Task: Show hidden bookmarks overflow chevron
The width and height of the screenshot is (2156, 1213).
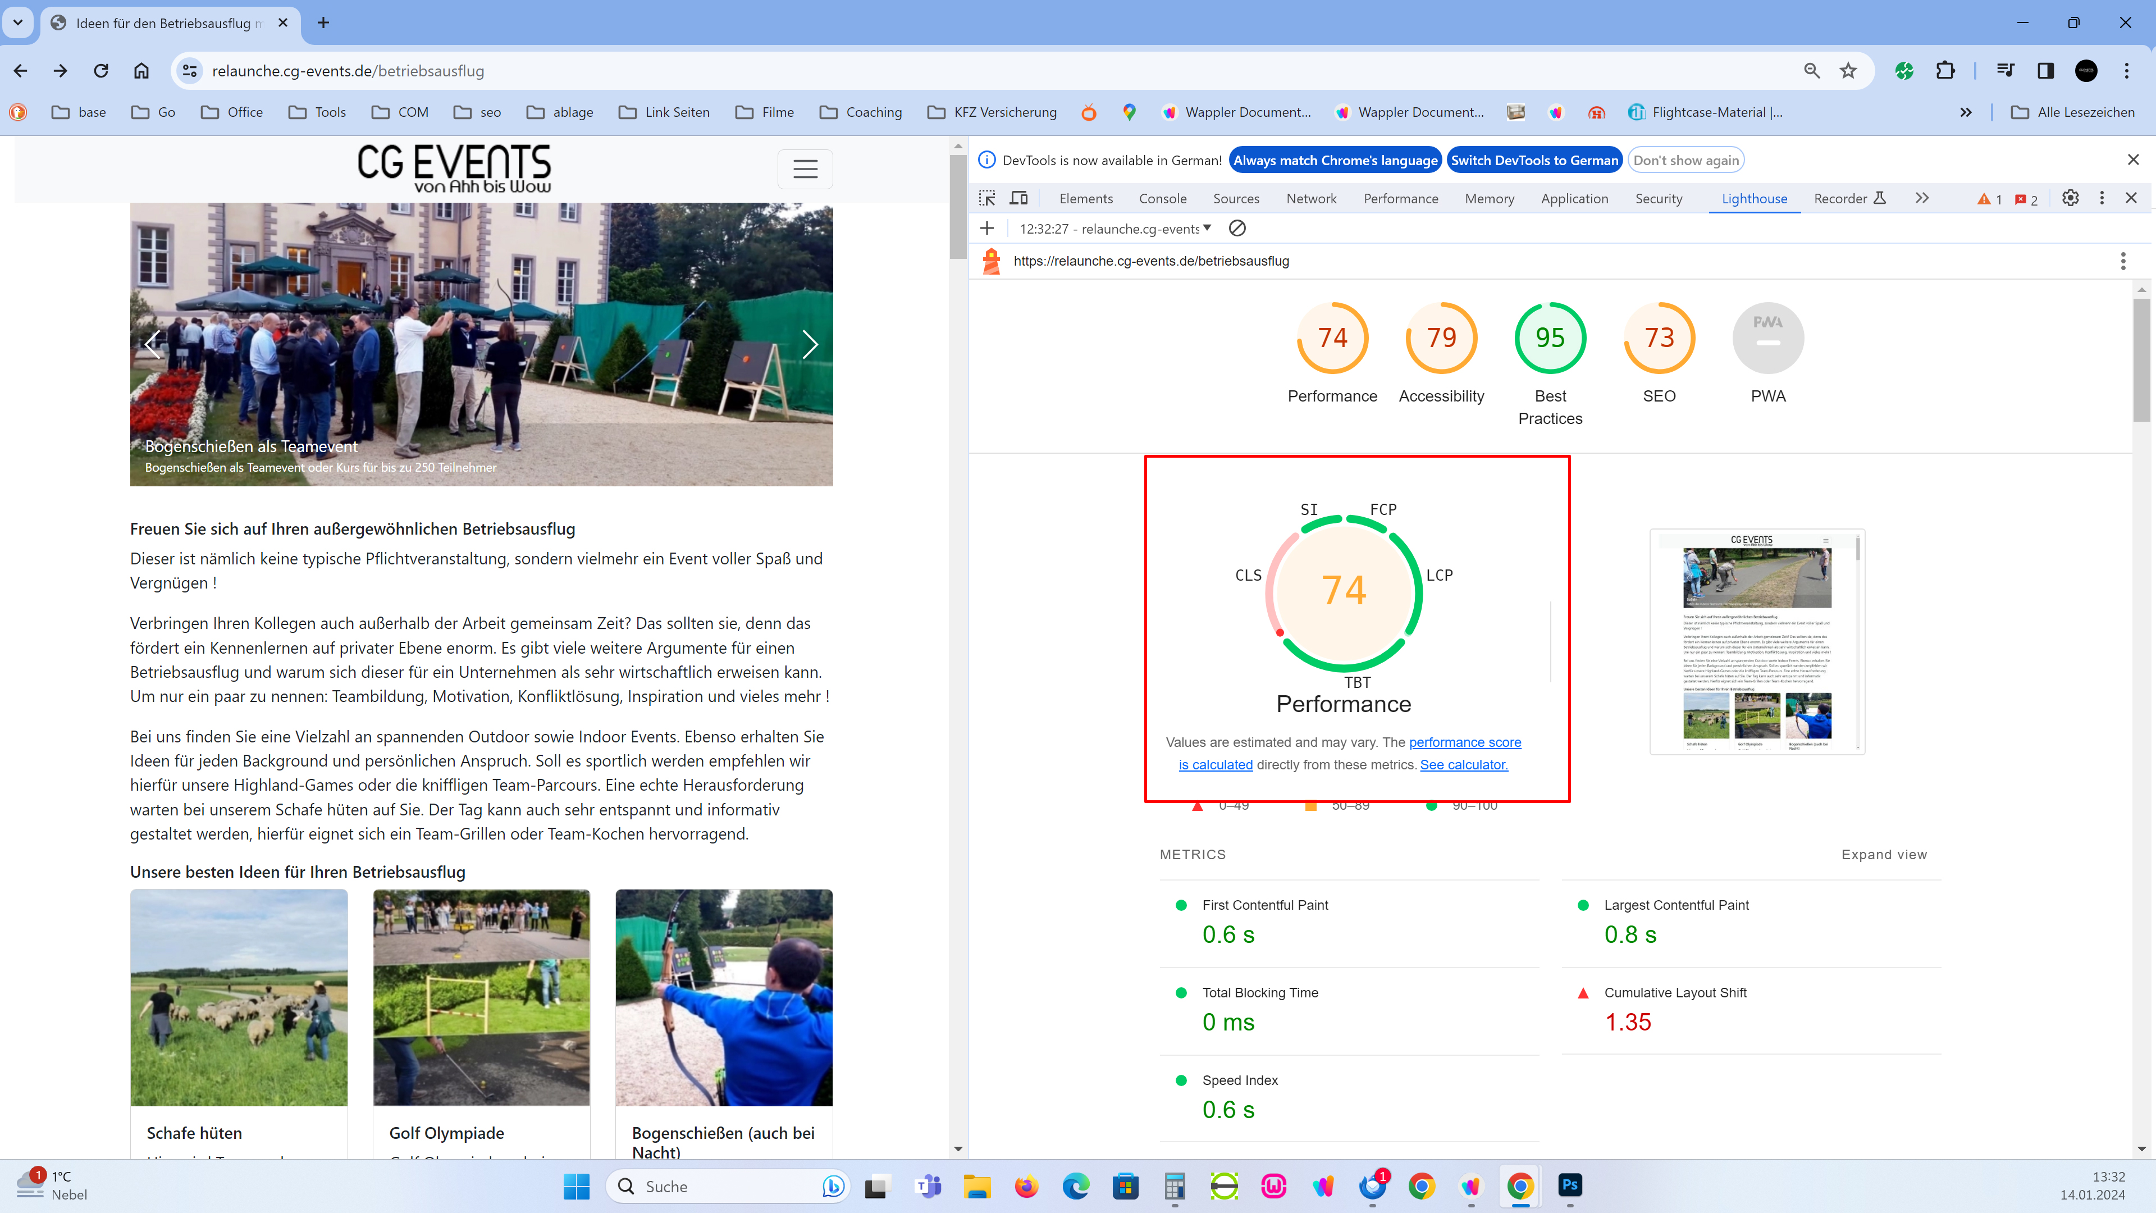Action: point(1966,112)
